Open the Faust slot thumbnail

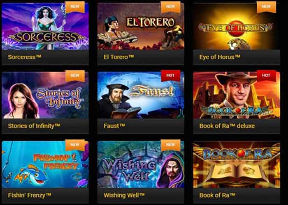pos(141,95)
